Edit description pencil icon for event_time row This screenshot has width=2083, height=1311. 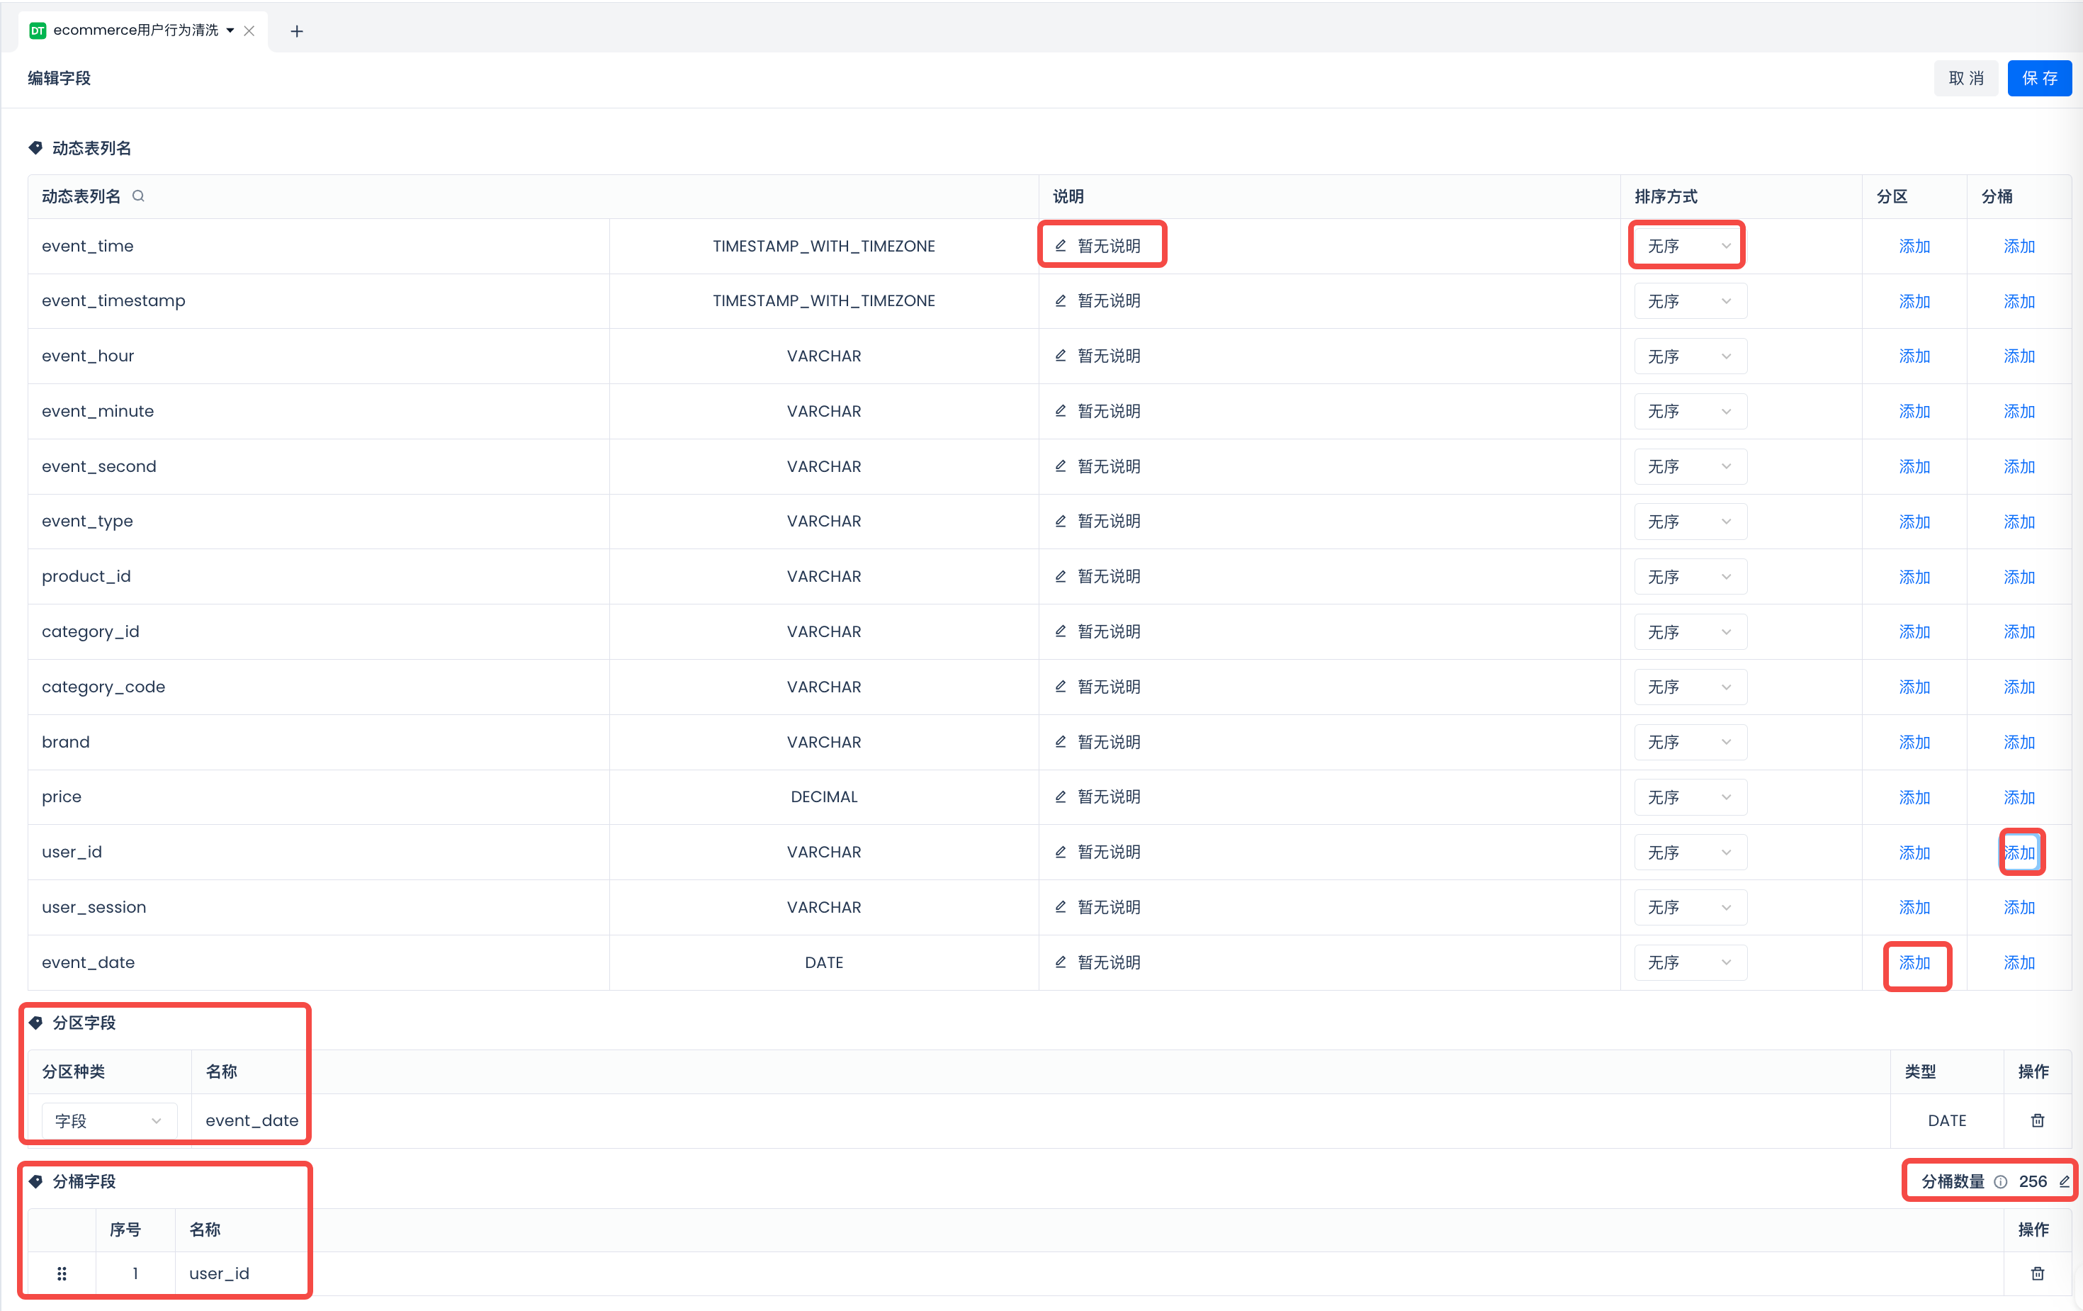(x=1061, y=246)
